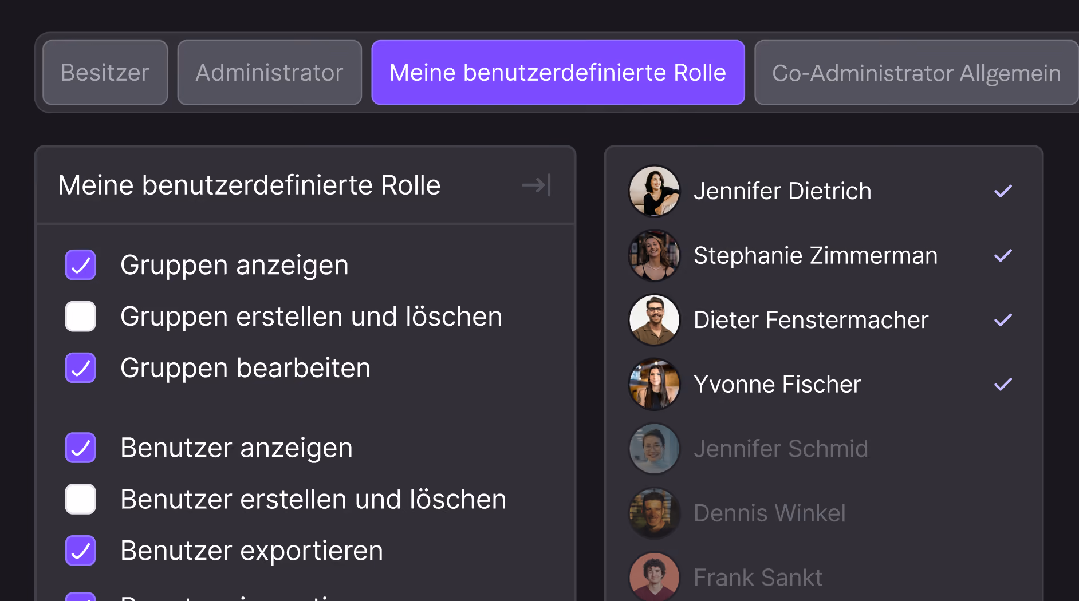Collapse panel via arrow-to-bar icon
Screen dimensions: 1079x601
pyautogui.click(x=536, y=185)
